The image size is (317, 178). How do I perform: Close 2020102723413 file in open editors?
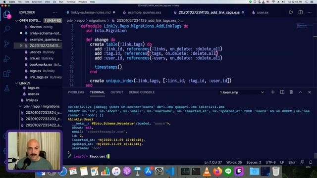21,45
